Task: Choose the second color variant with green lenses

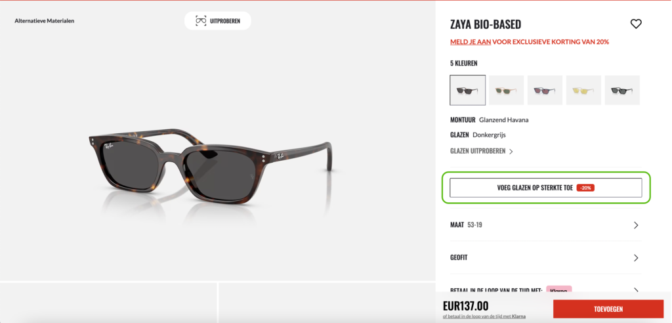Action: 506,90
